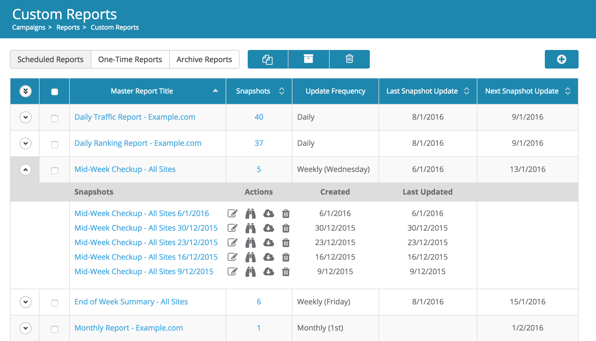Click the expand-all chevron in the table header
The image size is (596, 341).
pyautogui.click(x=26, y=91)
